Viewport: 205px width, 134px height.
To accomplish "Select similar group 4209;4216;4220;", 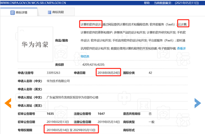I will point(93,64).
